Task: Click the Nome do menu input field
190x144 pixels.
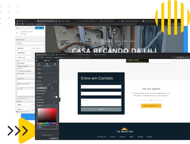Action: (x=30, y=43)
